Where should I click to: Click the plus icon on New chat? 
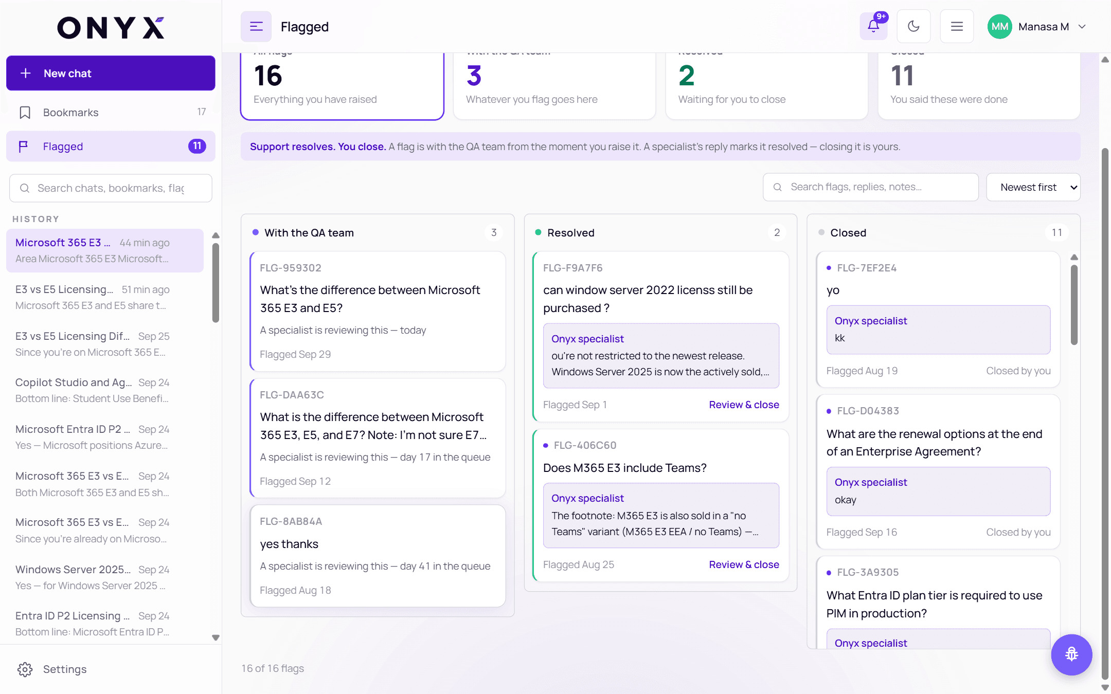[26, 74]
